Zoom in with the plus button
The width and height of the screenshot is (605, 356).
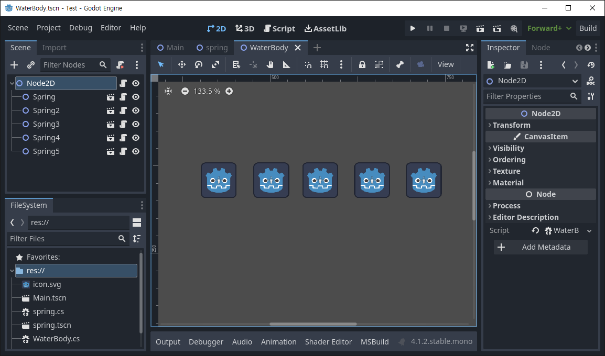[x=229, y=91]
